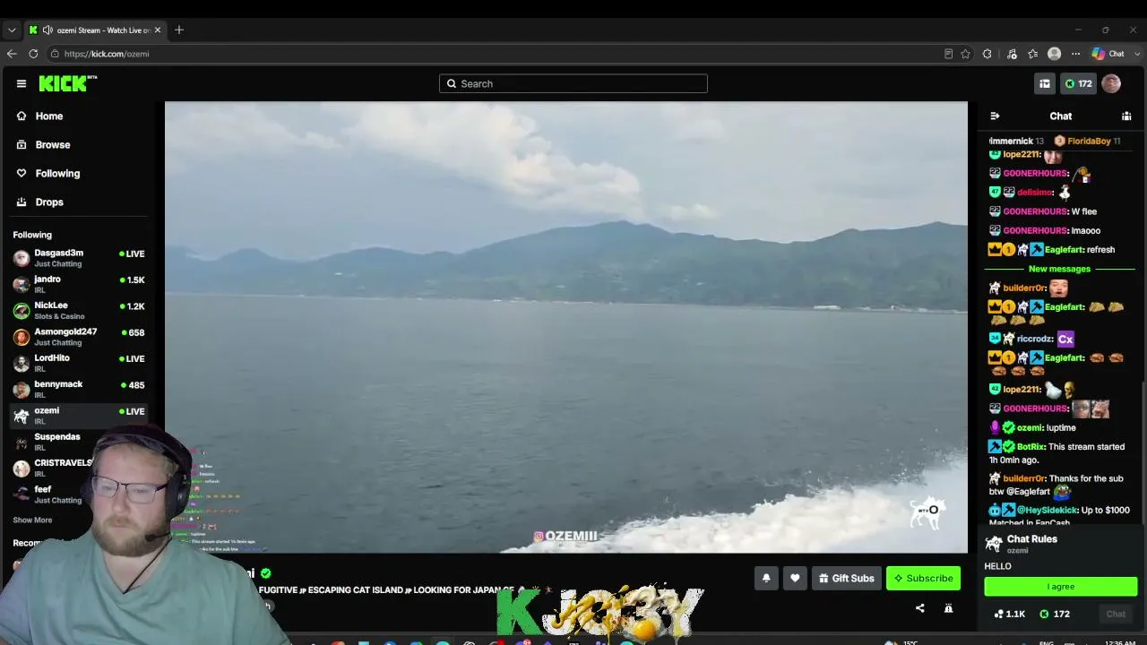Open Dasgasd3m's channel from Following
This screenshot has height=645, width=1147.
pyautogui.click(x=79, y=258)
